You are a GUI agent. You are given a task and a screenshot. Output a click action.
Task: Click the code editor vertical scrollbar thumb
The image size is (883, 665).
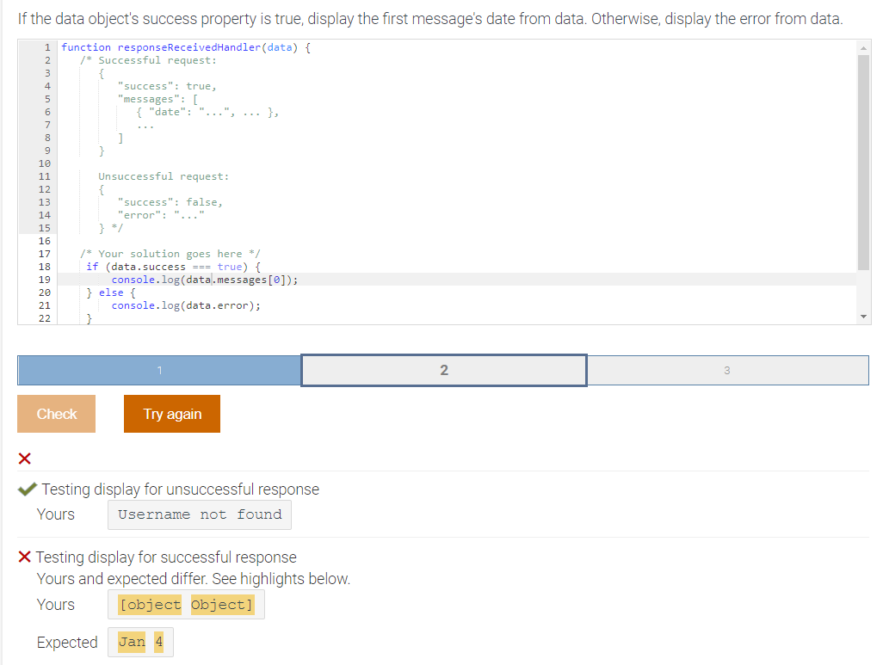click(863, 163)
